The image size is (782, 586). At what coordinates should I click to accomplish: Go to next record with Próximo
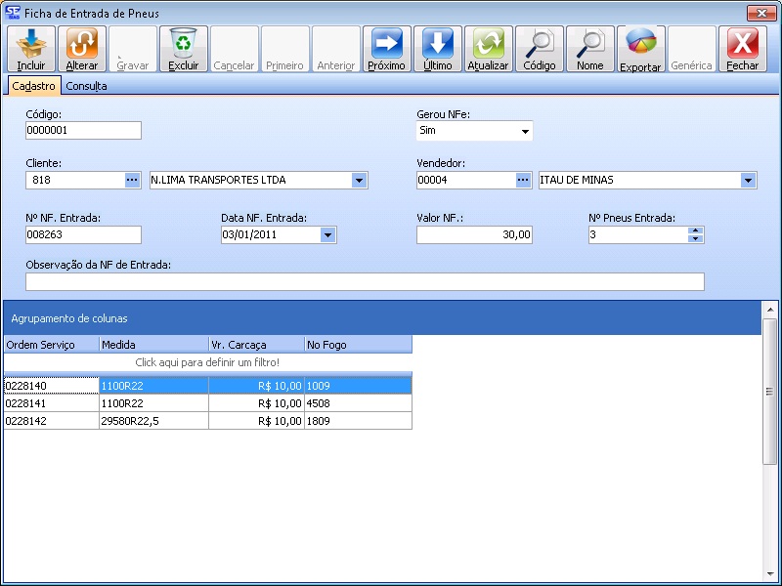point(386,43)
